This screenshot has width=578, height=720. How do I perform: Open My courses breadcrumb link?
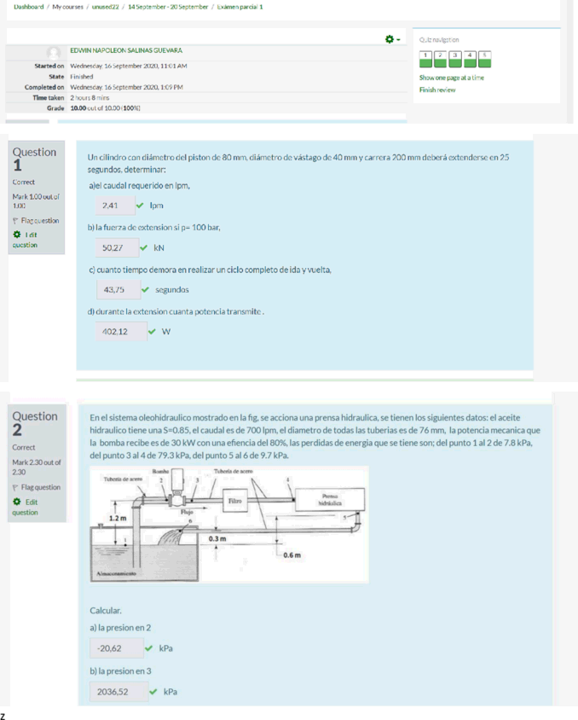(x=67, y=7)
